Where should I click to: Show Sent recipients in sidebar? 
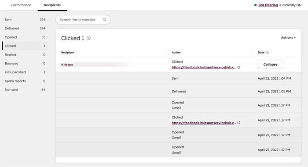pos(25,20)
